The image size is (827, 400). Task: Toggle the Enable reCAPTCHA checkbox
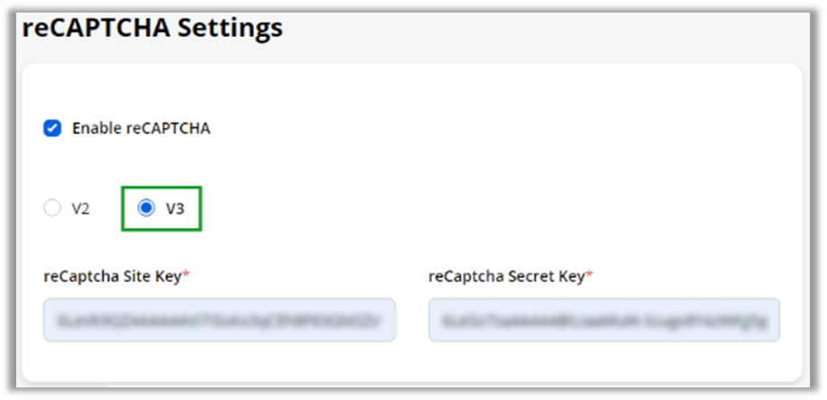click(x=52, y=128)
